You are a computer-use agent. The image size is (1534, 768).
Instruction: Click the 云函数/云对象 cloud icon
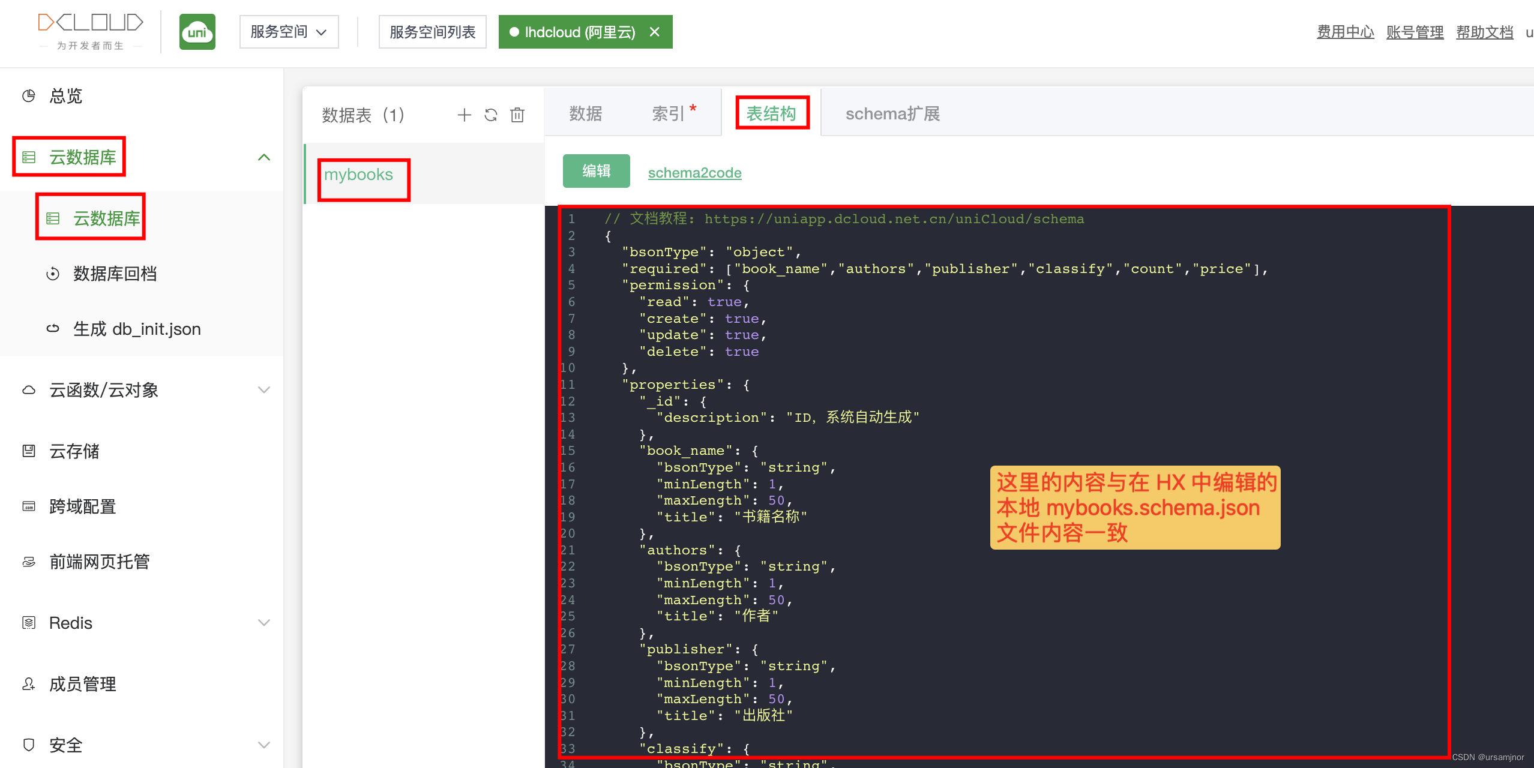point(29,390)
